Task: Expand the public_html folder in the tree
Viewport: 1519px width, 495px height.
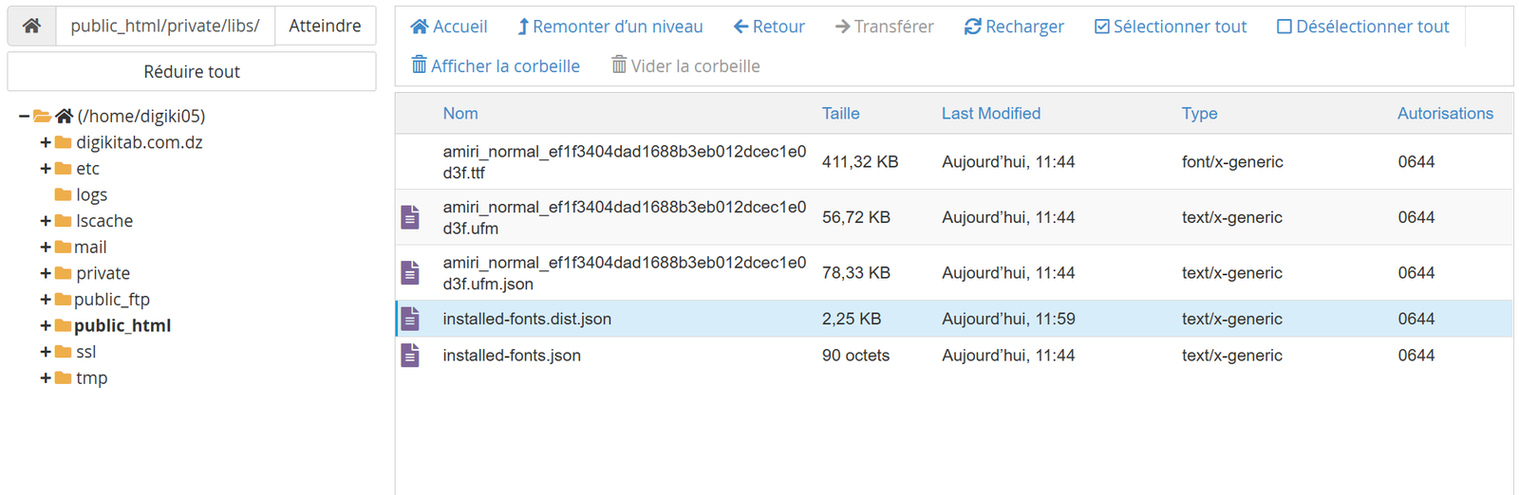Action: [46, 326]
